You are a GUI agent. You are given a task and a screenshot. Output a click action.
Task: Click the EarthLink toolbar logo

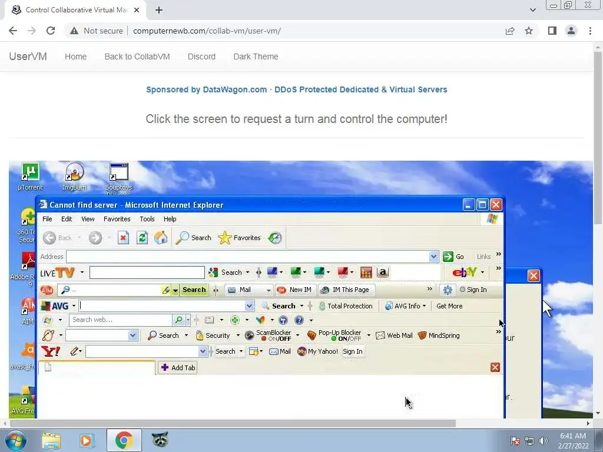coord(48,335)
